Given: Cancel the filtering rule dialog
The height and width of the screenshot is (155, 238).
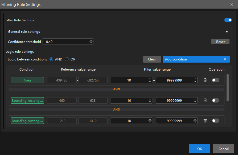Looking at the screenshot, I should tap(224, 149).
